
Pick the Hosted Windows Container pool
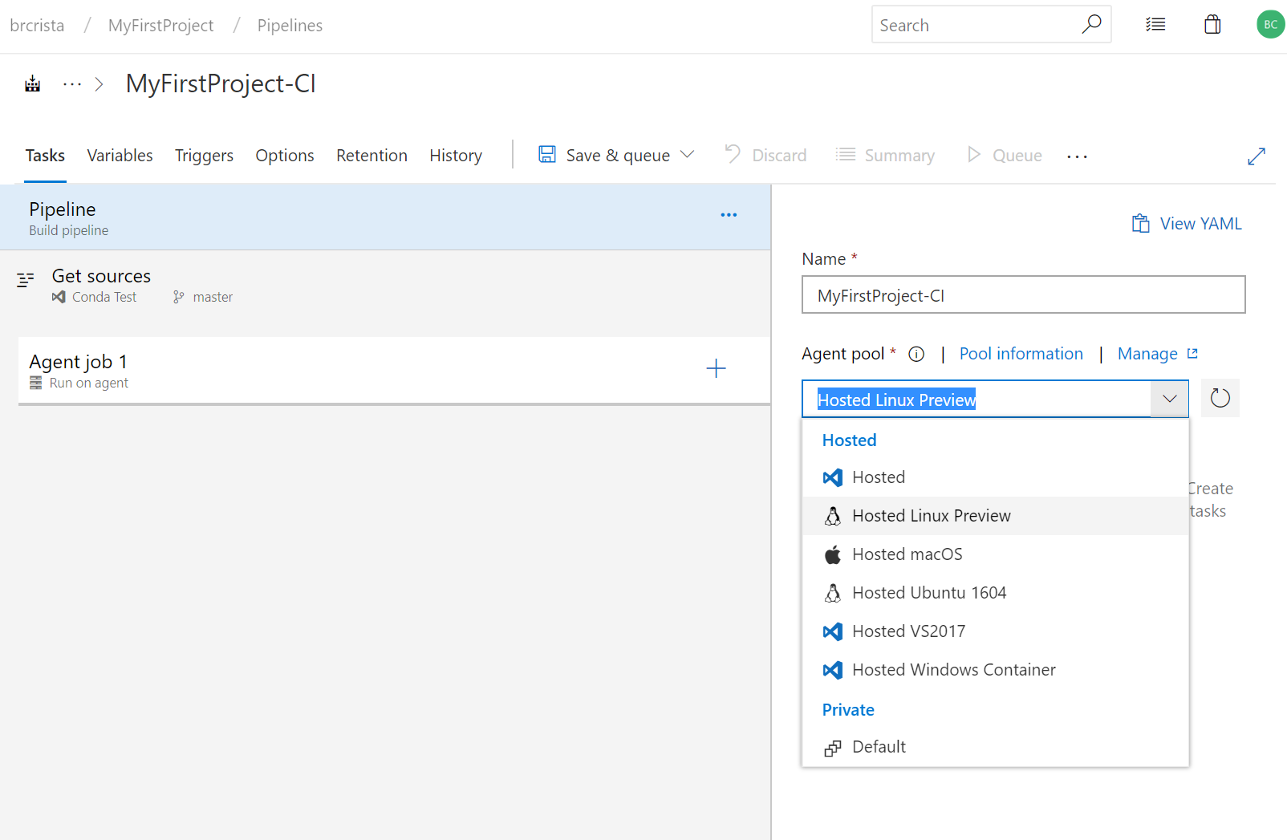[x=995, y=670]
